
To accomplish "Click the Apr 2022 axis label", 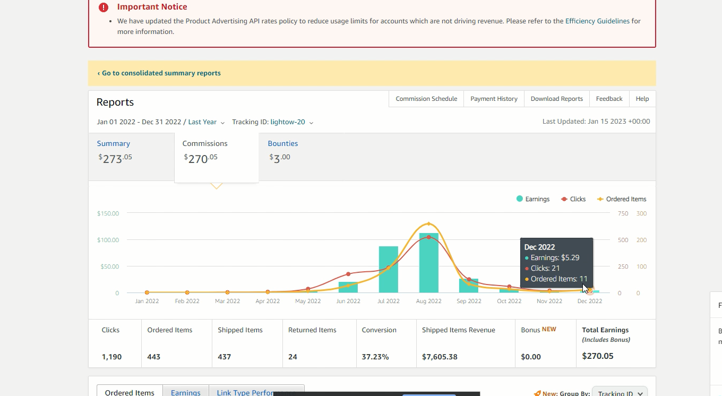I will [268, 301].
